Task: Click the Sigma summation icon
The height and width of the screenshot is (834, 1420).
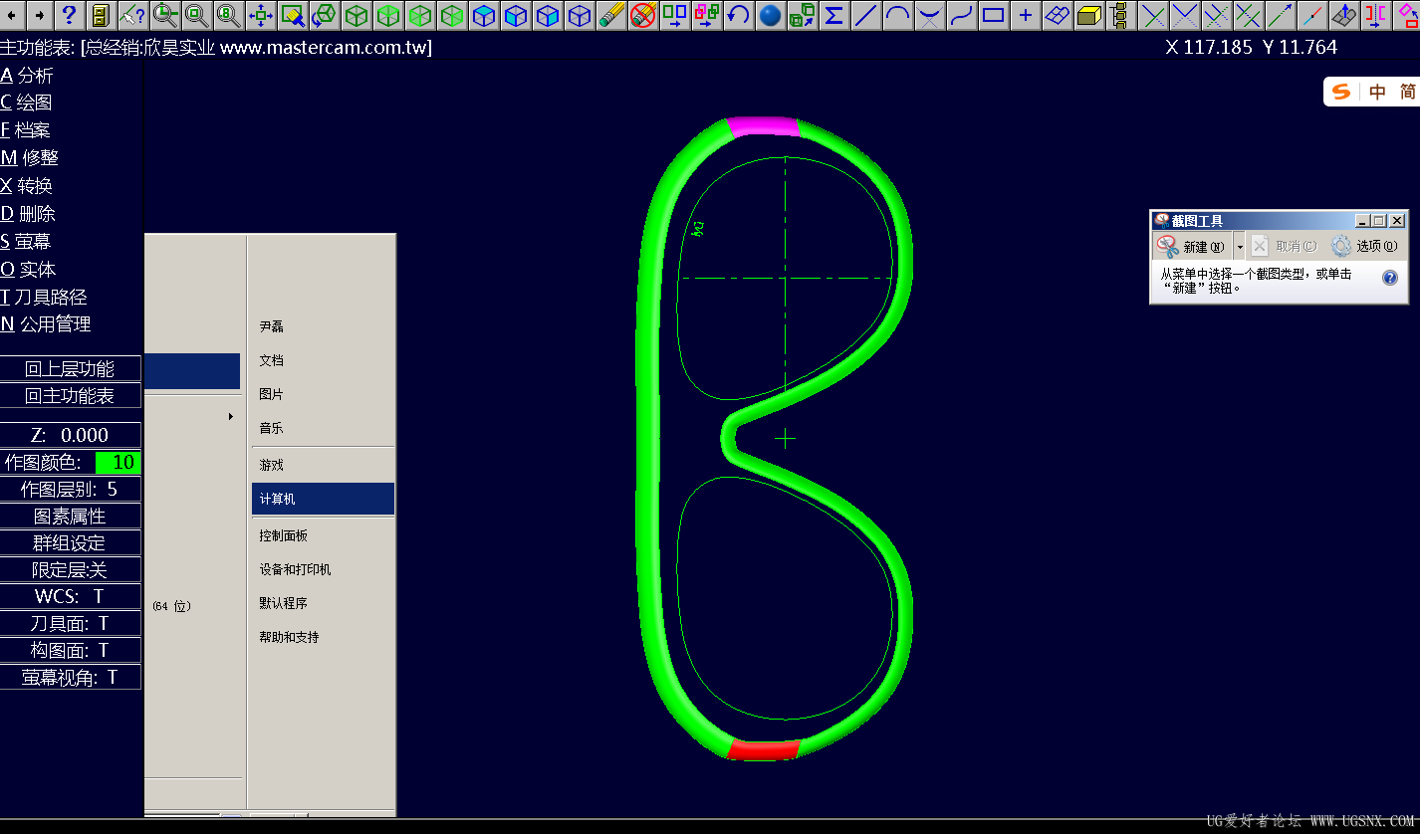Action: [833, 15]
